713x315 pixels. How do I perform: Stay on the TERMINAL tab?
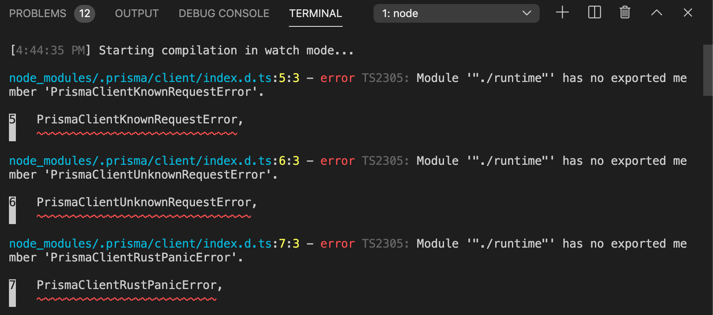pyautogui.click(x=315, y=13)
